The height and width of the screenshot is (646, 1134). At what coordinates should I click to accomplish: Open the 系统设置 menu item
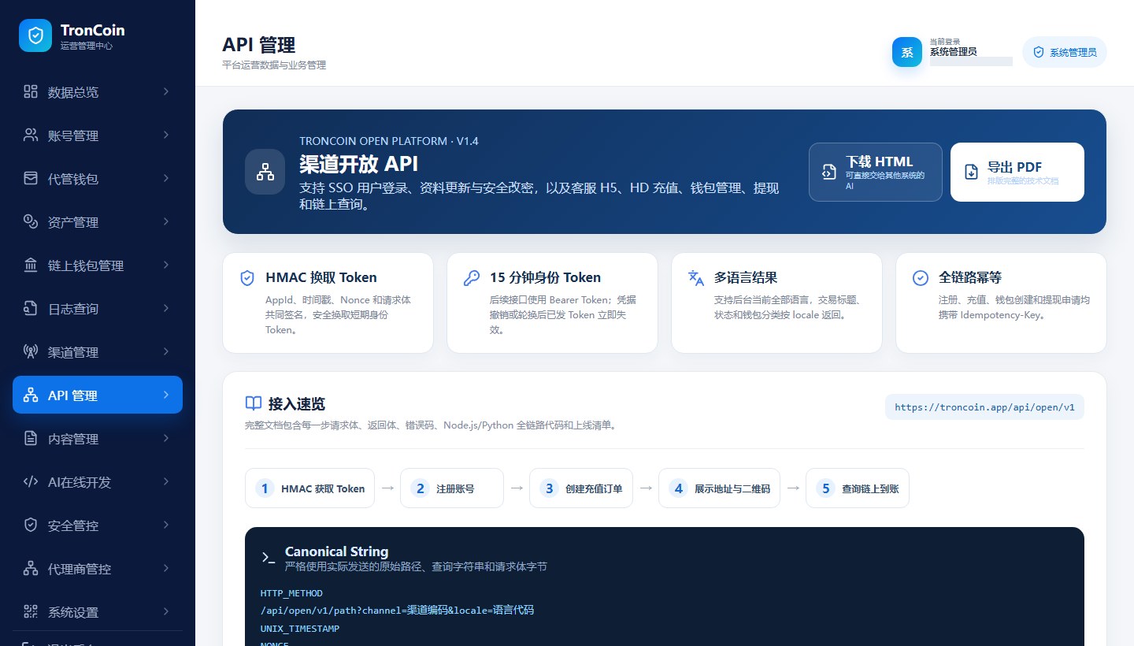(x=98, y=611)
